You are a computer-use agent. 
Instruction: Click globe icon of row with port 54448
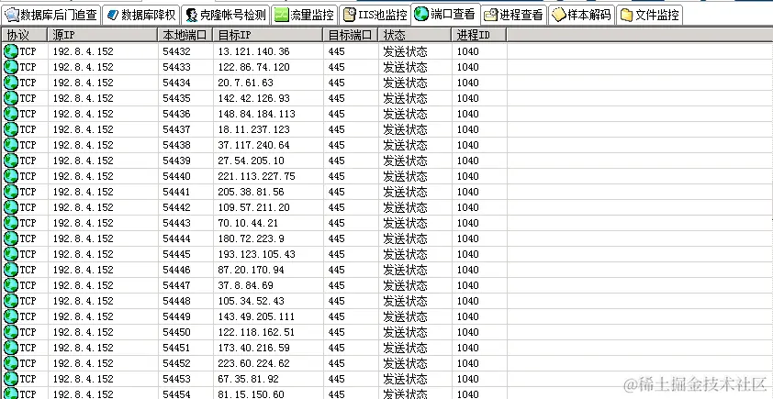click(x=10, y=301)
